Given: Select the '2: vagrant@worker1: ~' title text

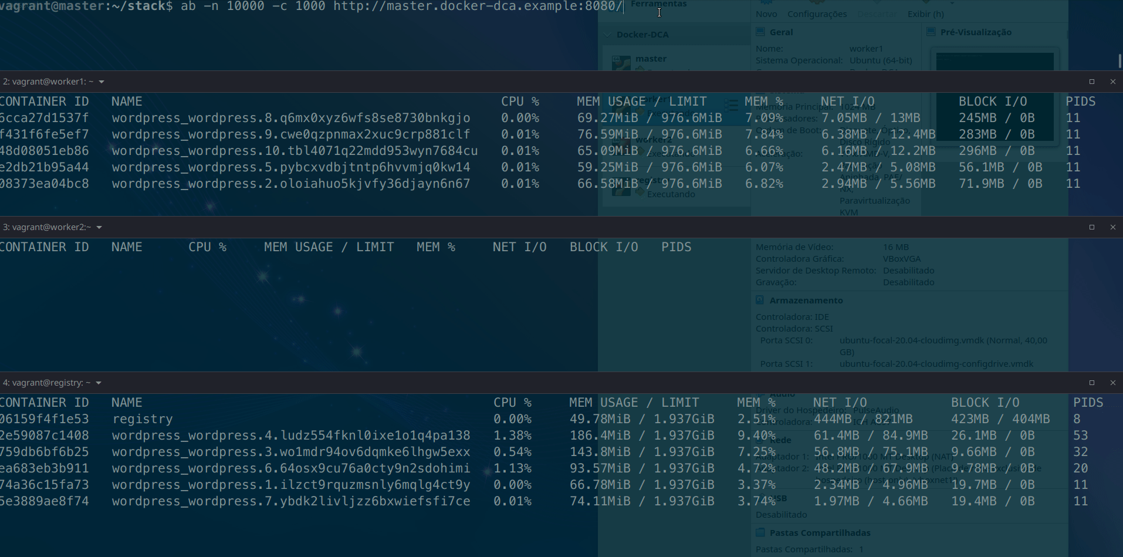Looking at the screenshot, I should point(48,82).
